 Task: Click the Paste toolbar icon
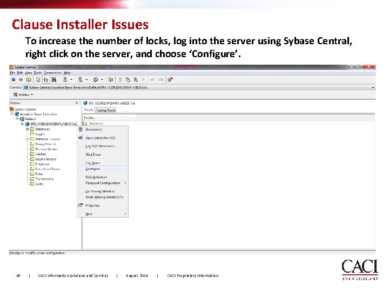pos(136,80)
